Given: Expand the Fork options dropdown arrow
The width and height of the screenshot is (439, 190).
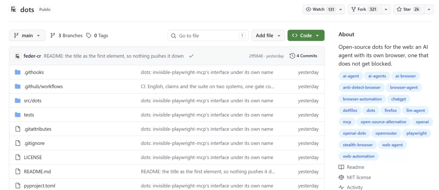Looking at the screenshot, I should point(386,9).
